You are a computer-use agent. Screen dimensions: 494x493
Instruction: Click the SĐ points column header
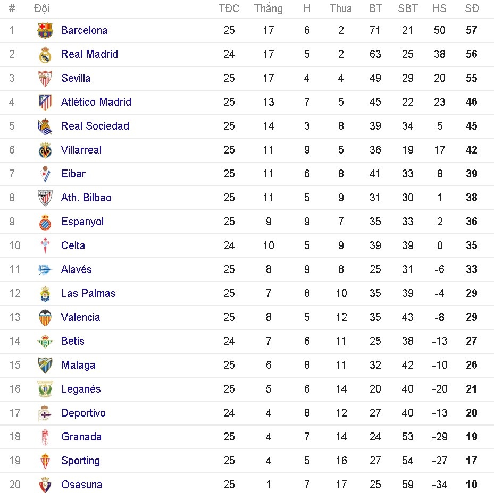[472, 8]
